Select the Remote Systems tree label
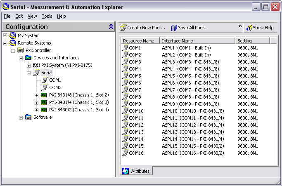The image size is (282, 186). (34, 43)
